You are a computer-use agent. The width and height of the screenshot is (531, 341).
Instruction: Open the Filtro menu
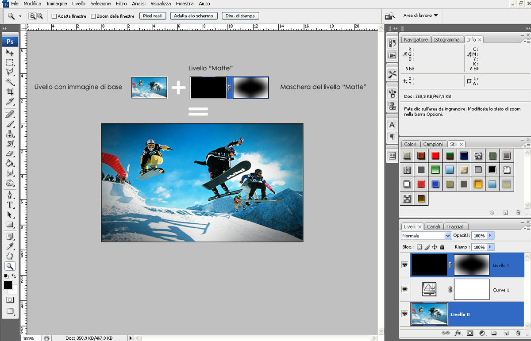pyautogui.click(x=121, y=4)
